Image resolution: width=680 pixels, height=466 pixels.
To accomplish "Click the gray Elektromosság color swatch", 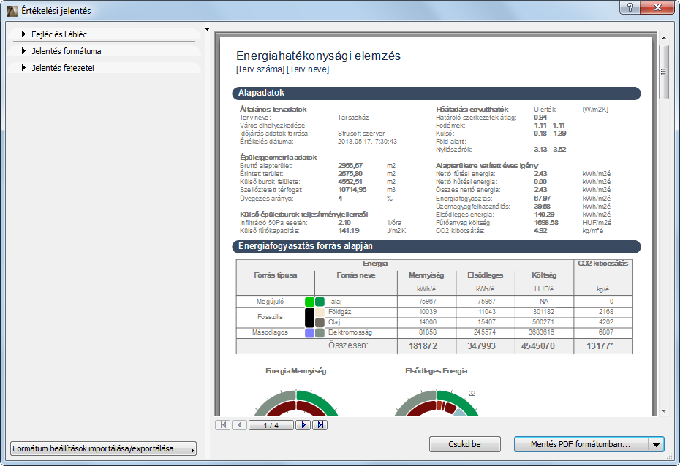I will (320, 333).
